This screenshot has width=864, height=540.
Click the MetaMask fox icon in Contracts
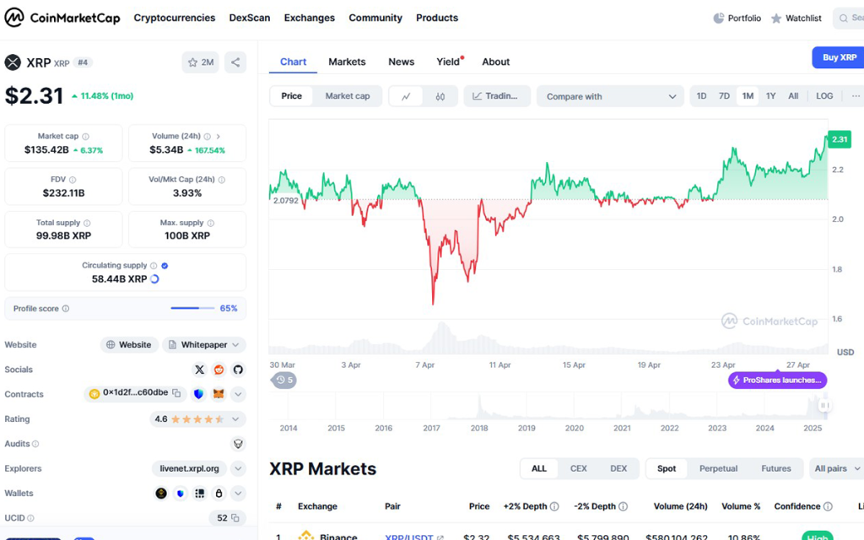[219, 394]
